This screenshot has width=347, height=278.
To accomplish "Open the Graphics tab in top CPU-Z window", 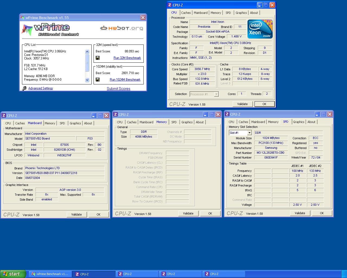I will [x=241, y=13].
